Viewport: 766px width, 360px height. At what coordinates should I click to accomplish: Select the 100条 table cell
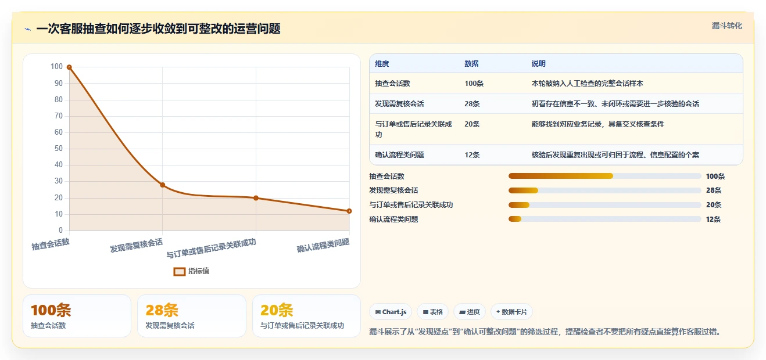[492, 84]
